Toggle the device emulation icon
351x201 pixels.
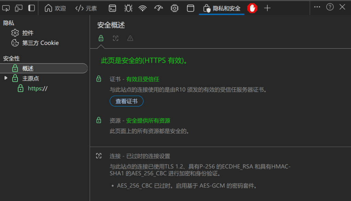(19, 8)
